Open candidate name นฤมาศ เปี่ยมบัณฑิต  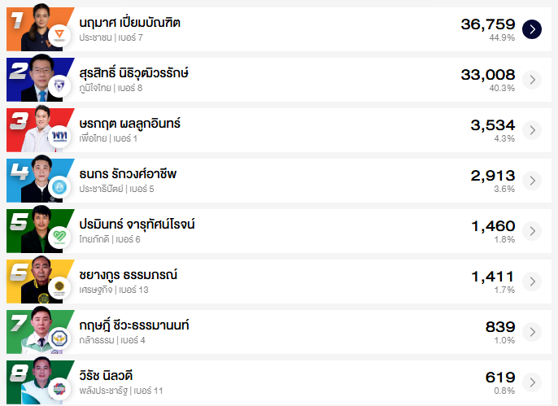click(x=130, y=22)
